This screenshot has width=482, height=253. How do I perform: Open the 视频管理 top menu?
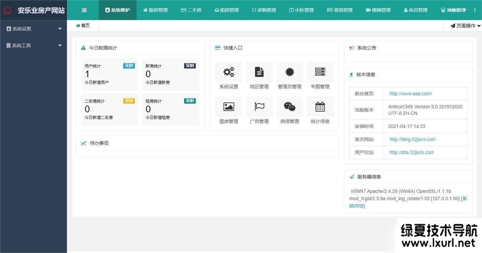tap(378, 10)
